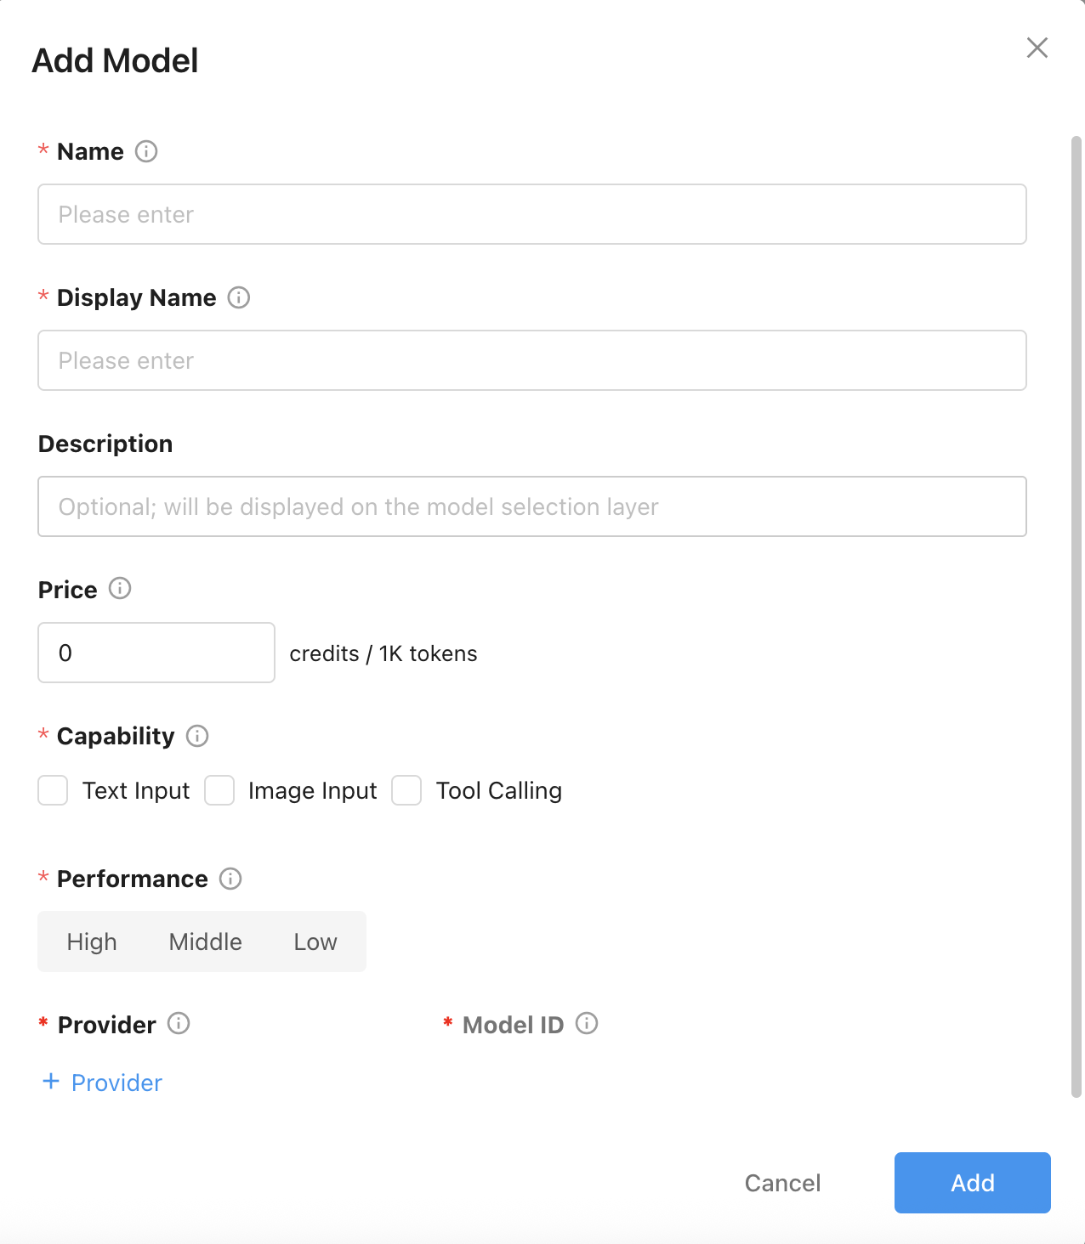Add a new Provider entry

(102, 1083)
